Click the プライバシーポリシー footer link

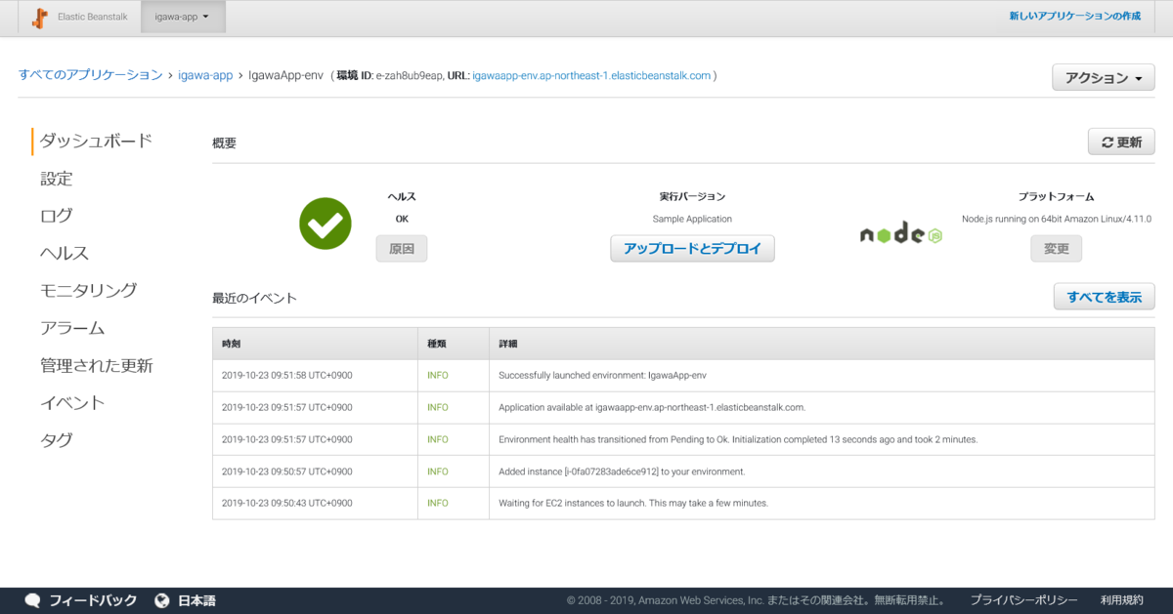tap(1023, 600)
